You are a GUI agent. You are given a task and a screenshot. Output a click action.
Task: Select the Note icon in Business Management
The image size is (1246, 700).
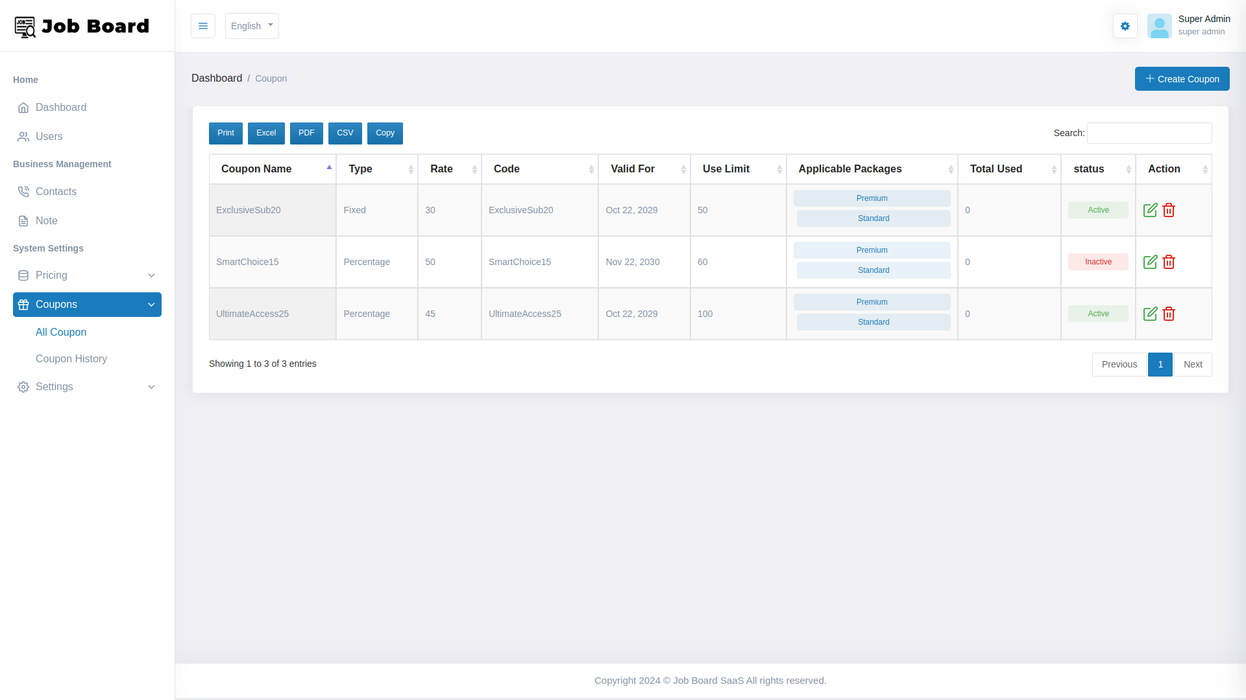coord(23,220)
